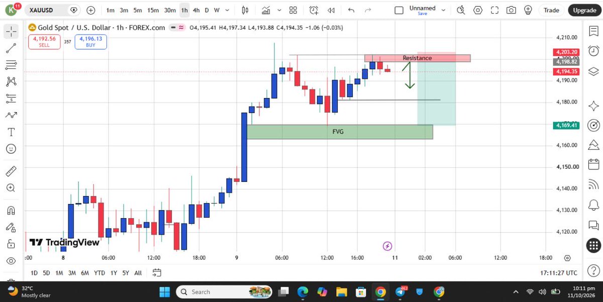Image resolution: width=603 pixels, height=302 pixels.
Task: Activate the zoom in tool
Action: (11, 187)
